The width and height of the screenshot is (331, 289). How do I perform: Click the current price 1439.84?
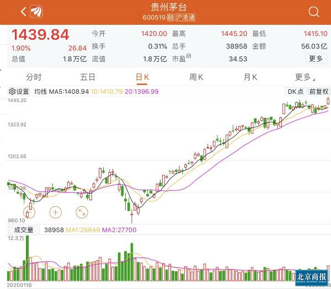point(40,35)
